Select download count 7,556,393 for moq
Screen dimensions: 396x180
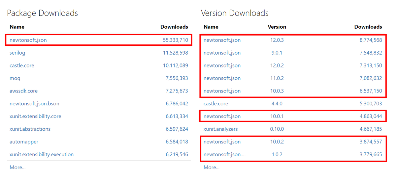point(177,78)
